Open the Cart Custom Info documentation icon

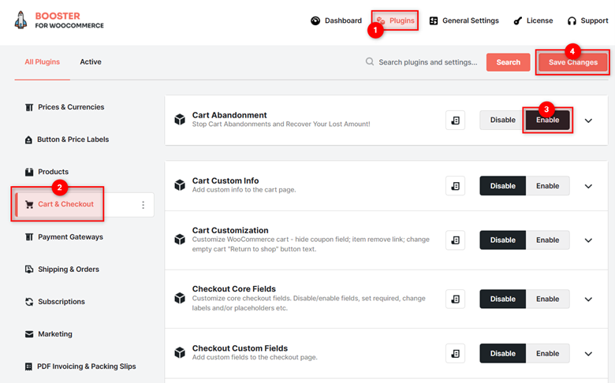click(455, 186)
